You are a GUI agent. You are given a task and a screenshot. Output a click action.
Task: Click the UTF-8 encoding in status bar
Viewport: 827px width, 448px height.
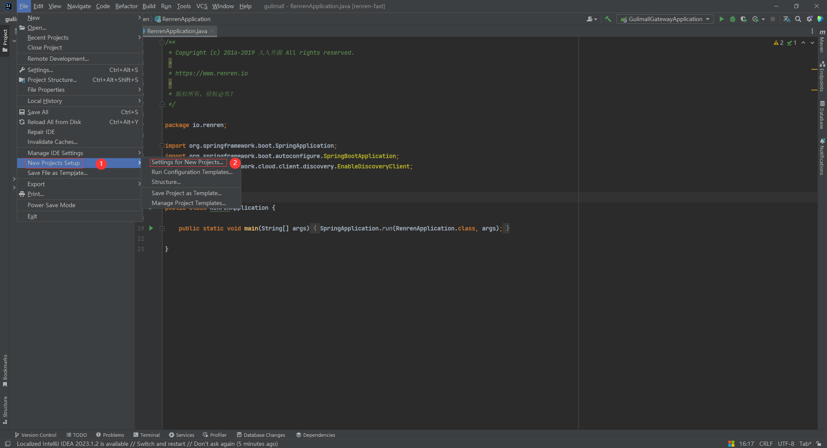[786, 444]
